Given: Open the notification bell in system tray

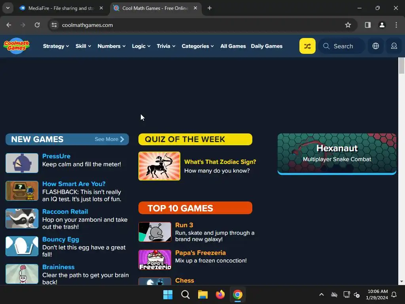Looking at the screenshot, I should [x=394, y=294].
